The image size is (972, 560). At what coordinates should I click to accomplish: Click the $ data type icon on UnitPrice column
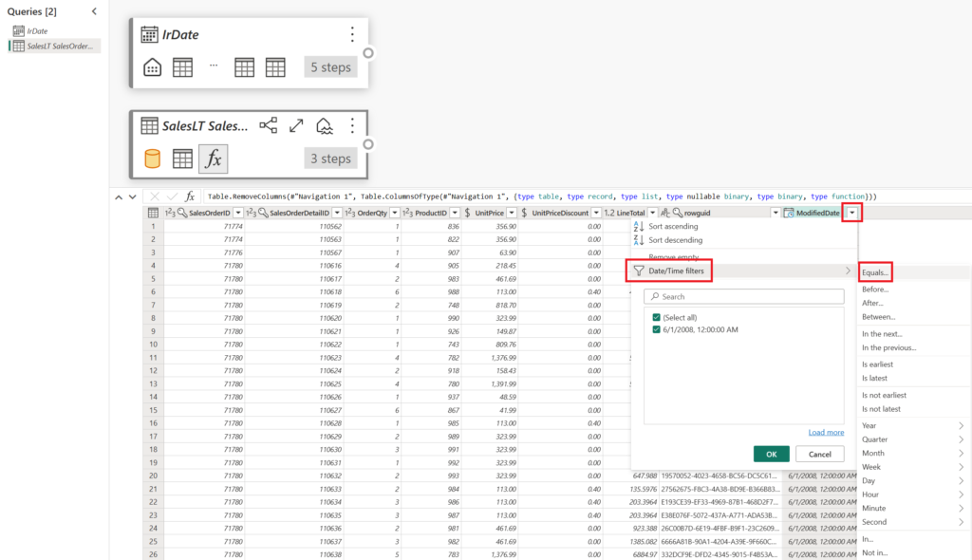468,212
